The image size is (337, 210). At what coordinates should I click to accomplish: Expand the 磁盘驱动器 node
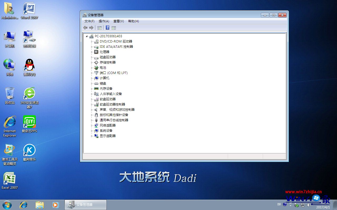[92, 57]
